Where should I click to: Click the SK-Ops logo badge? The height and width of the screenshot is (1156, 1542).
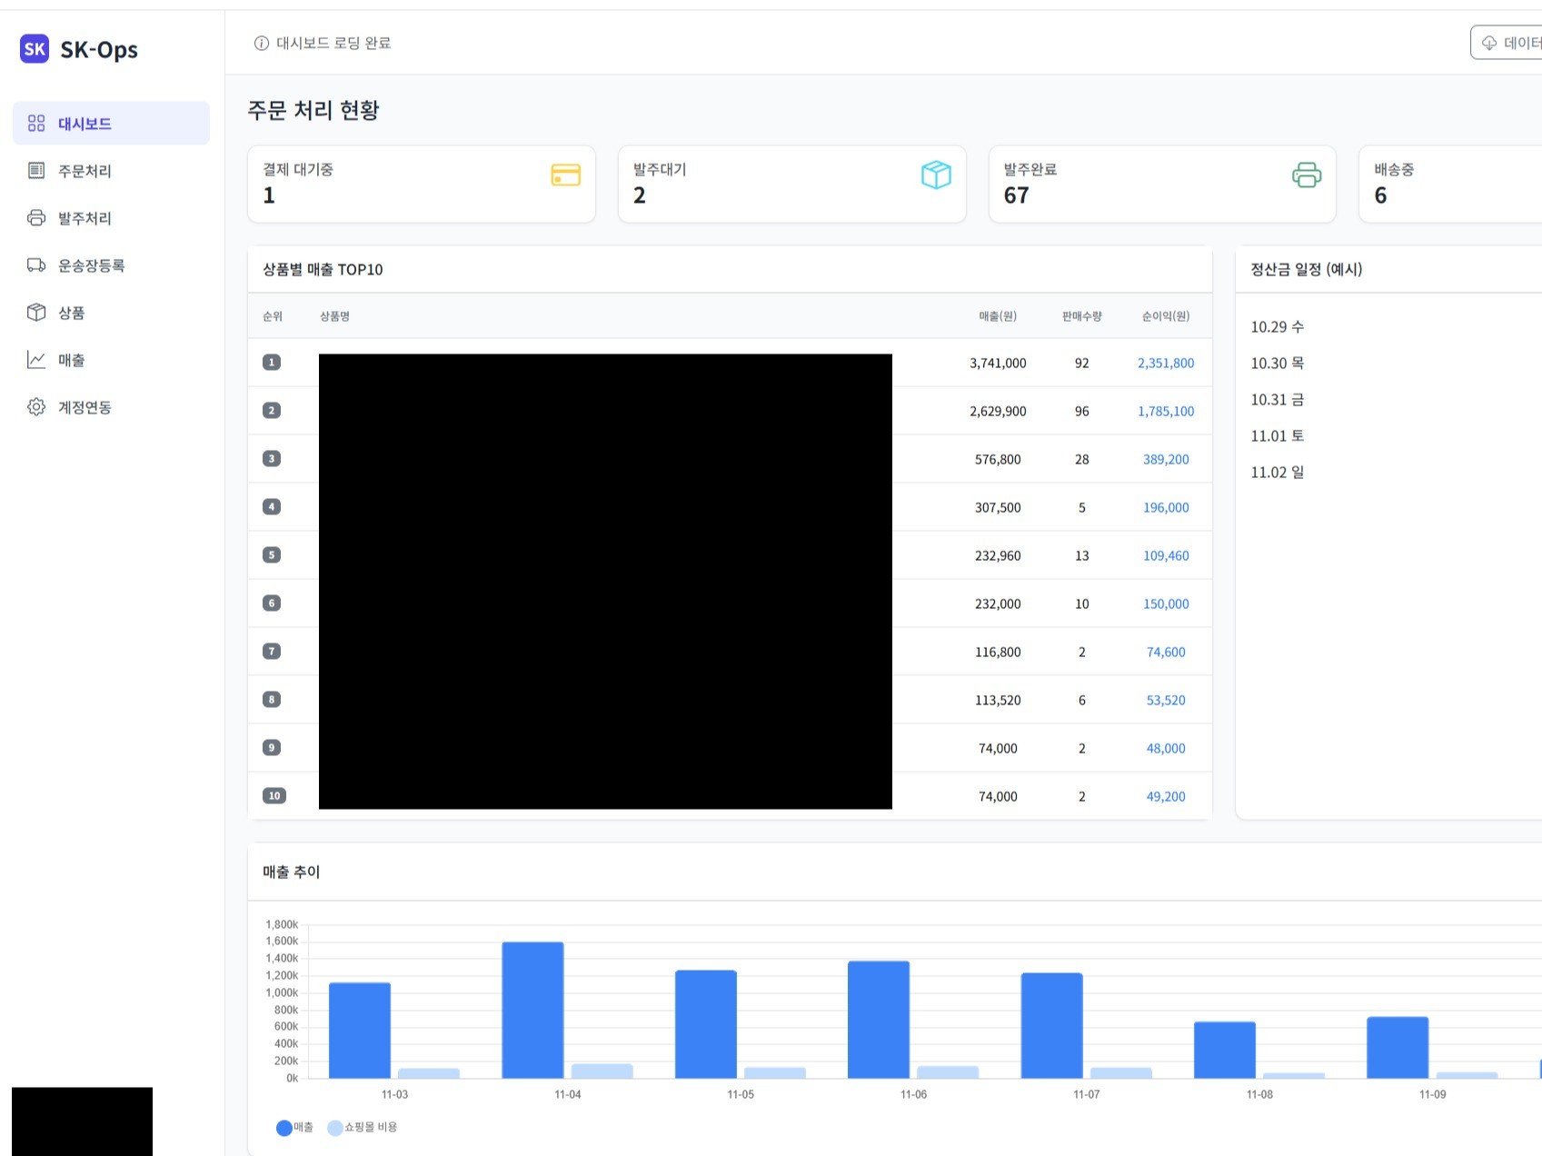[x=35, y=49]
